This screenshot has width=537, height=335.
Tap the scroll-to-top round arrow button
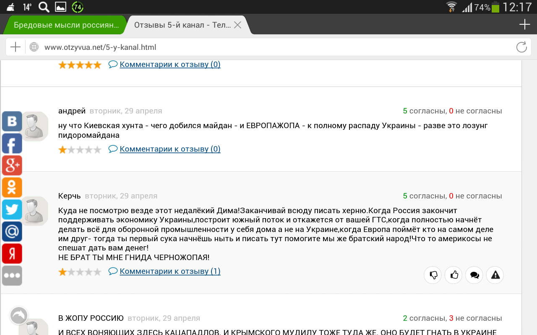click(18, 316)
